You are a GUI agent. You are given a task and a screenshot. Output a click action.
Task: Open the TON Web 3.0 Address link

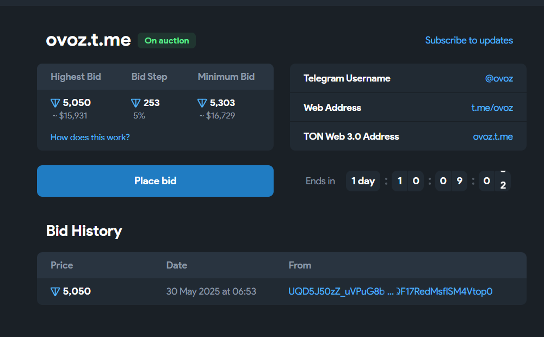[x=493, y=136]
